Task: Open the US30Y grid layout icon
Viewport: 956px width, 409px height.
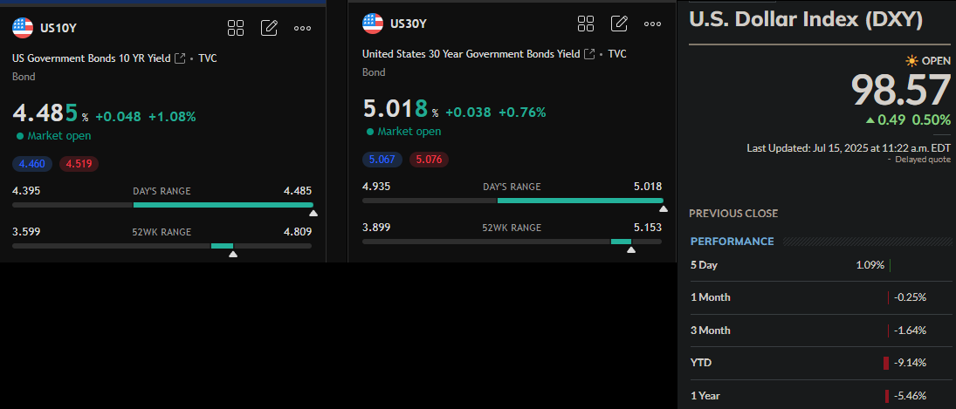Action: click(586, 24)
